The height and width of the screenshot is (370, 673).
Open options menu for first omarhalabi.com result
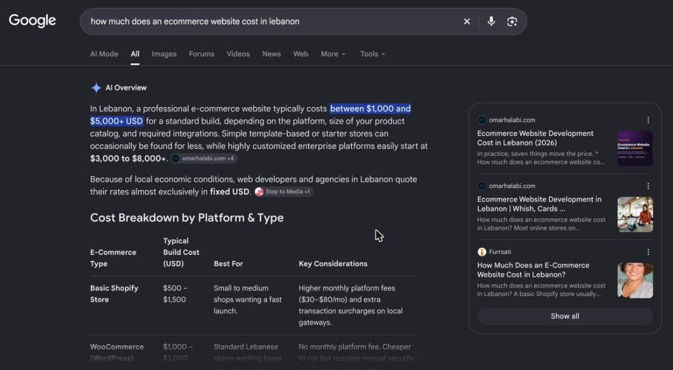click(648, 120)
